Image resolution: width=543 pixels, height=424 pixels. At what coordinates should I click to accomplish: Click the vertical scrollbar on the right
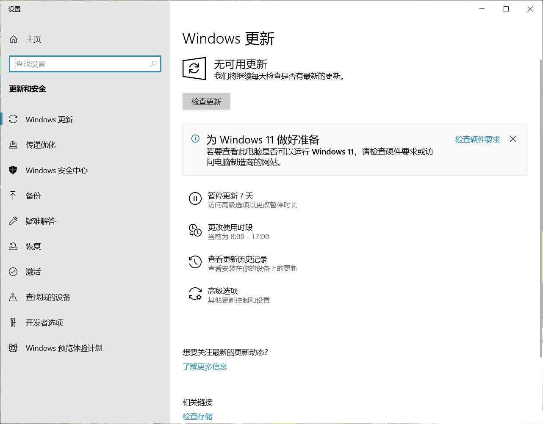[x=541, y=207]
